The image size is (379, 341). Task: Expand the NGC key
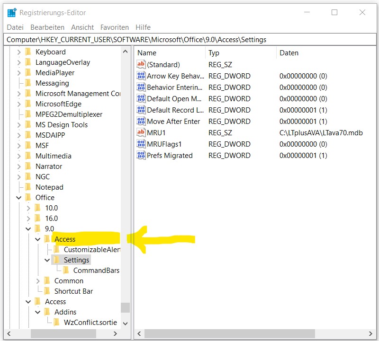click(x=19, y=176)
